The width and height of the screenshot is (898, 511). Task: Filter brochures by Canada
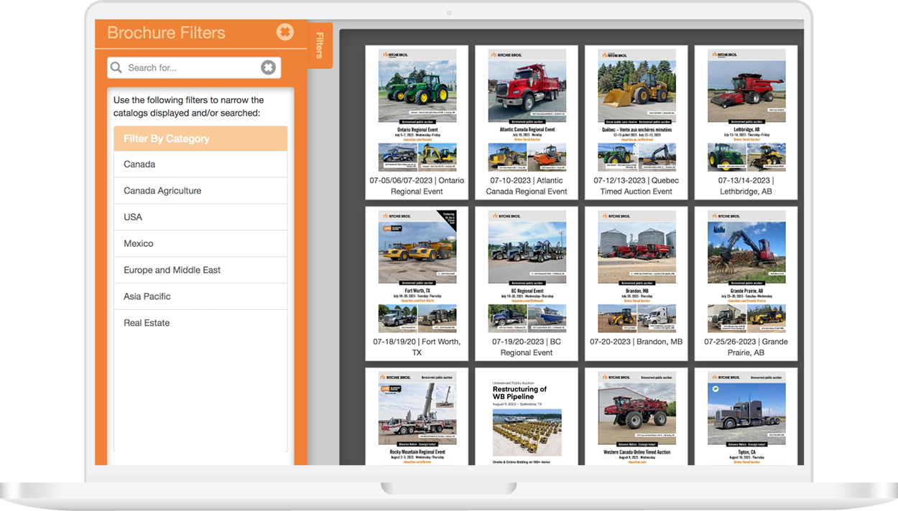(200, 164)
